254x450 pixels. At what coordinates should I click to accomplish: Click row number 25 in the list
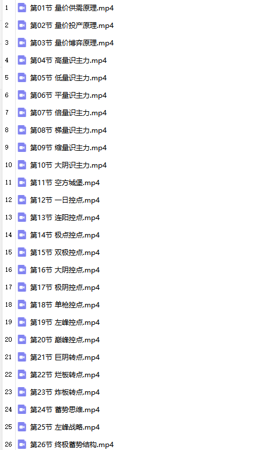(x=8, y=427)
